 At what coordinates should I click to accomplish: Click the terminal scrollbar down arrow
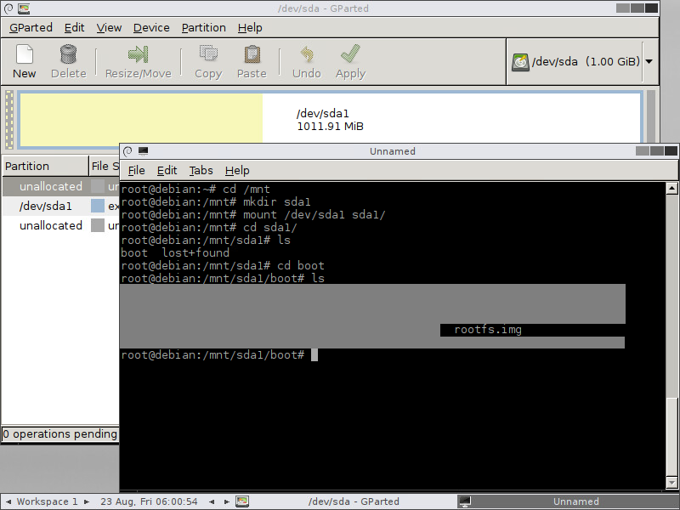(671, 482)
